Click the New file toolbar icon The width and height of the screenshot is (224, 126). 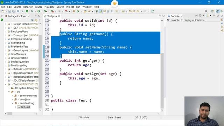tap(3, 11)
